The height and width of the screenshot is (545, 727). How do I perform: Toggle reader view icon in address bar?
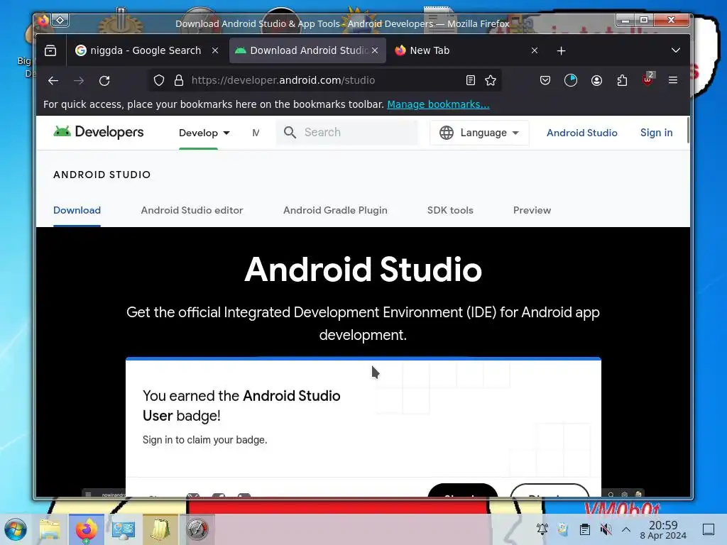pos(471,81)
